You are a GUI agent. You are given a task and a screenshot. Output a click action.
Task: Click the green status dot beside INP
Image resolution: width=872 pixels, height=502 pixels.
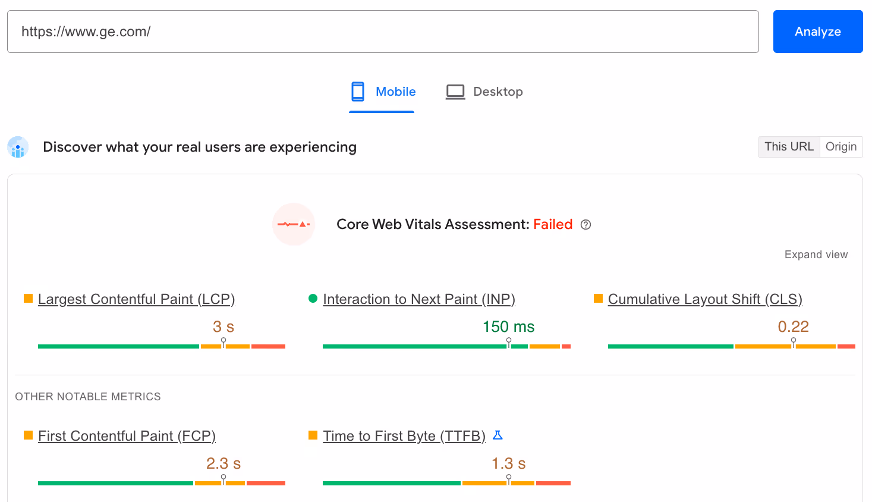point(313,299)
